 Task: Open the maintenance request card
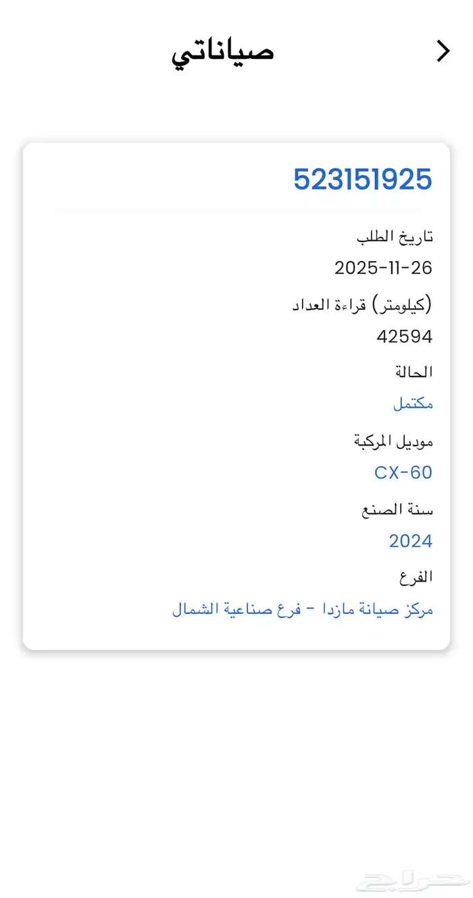tap(236, 396)
